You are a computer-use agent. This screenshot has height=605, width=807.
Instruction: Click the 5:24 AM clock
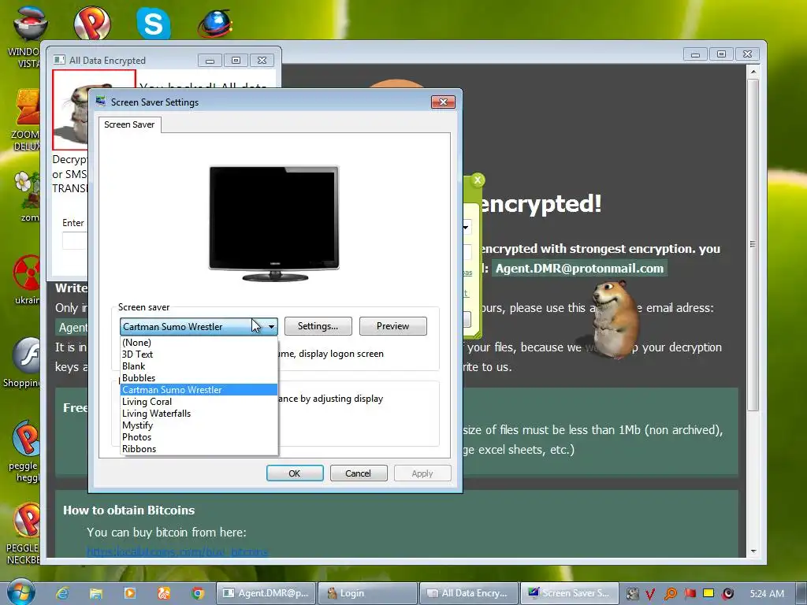[x=767, y=594]
